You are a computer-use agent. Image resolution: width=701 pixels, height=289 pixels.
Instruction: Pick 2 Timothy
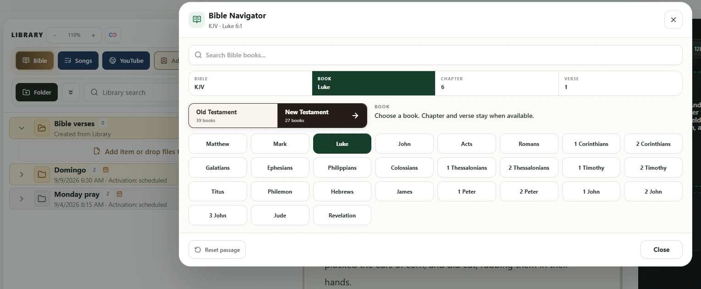[x=653, y=167]
